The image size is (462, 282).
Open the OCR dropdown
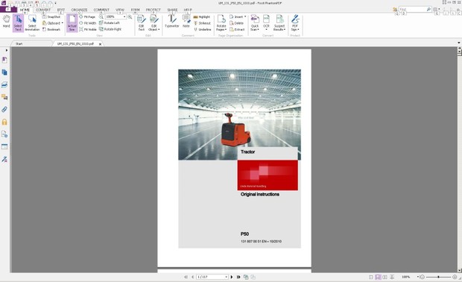[266, 22]
